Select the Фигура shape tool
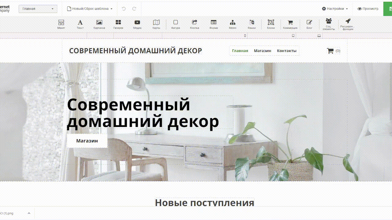The image size is (392, 220). (175, 24)
